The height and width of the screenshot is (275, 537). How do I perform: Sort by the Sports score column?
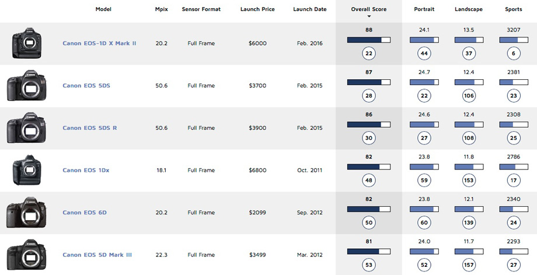click(514, 9)
